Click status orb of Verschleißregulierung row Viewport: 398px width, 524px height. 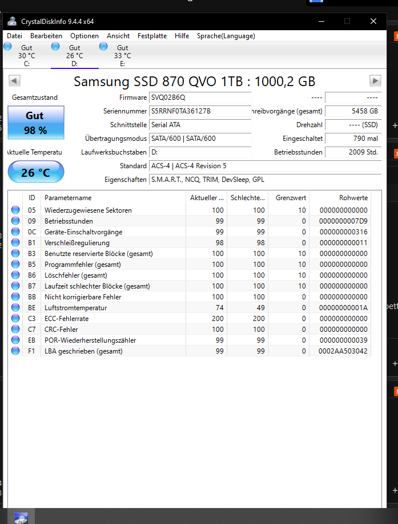click(15, 242)
